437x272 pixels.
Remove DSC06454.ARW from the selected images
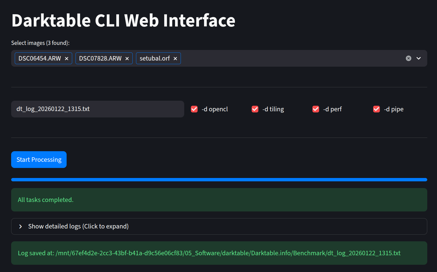67,59
